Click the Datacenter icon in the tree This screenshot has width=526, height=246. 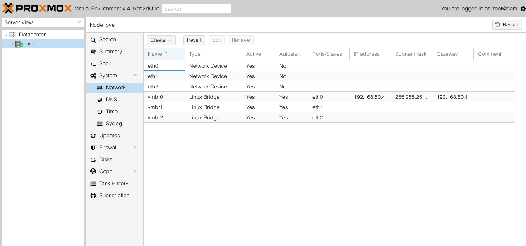12,35
